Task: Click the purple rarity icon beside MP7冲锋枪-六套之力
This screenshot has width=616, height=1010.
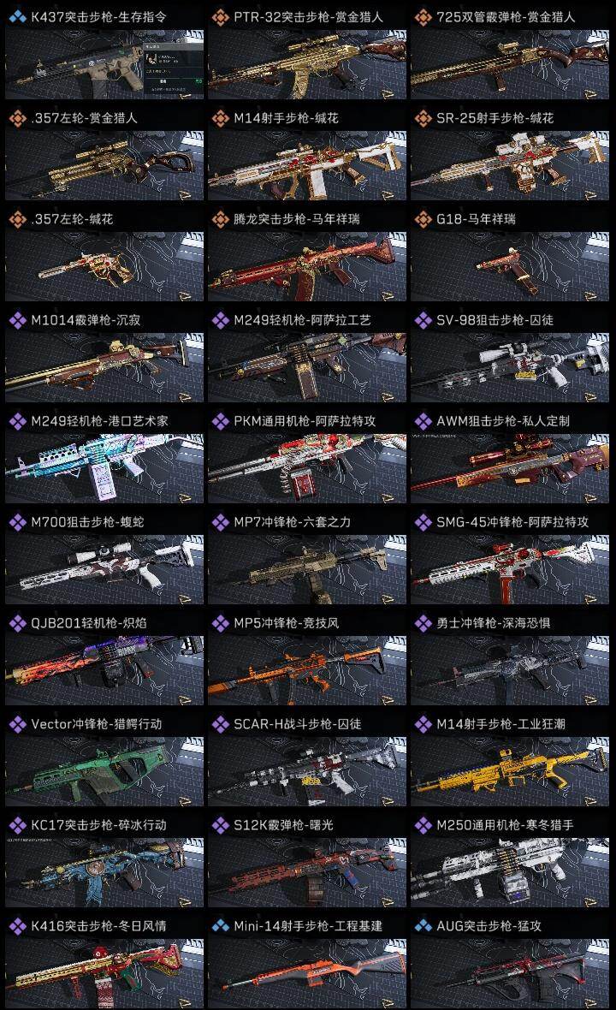Action: 220,522
